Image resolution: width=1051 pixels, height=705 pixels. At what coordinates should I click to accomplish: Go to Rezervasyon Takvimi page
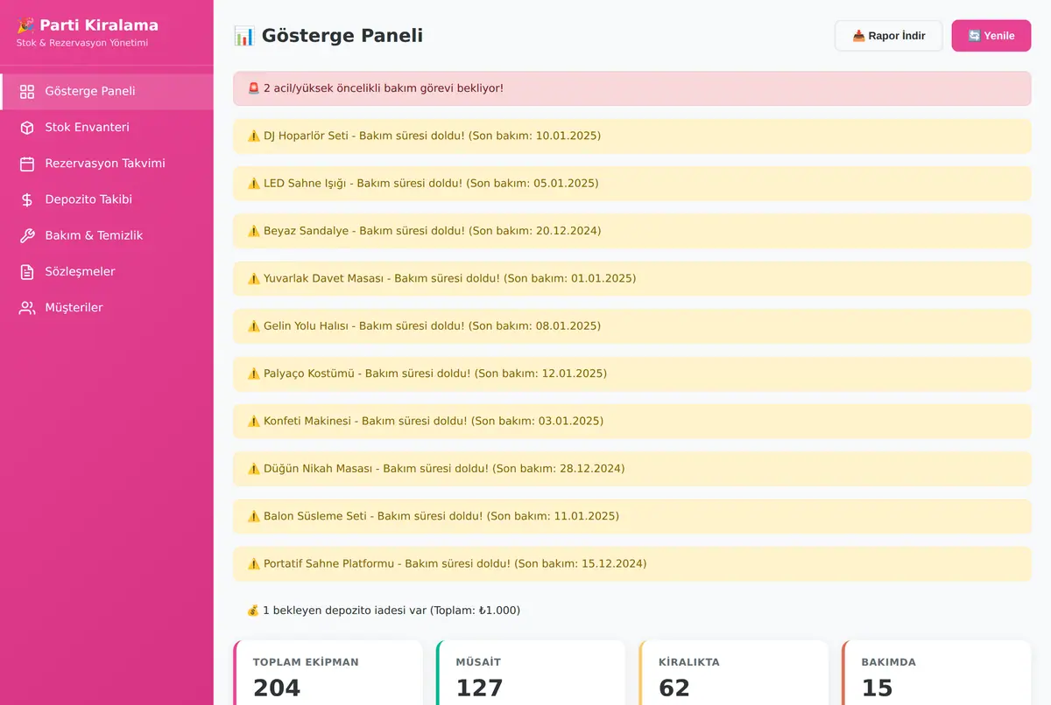tap(107, 164)
